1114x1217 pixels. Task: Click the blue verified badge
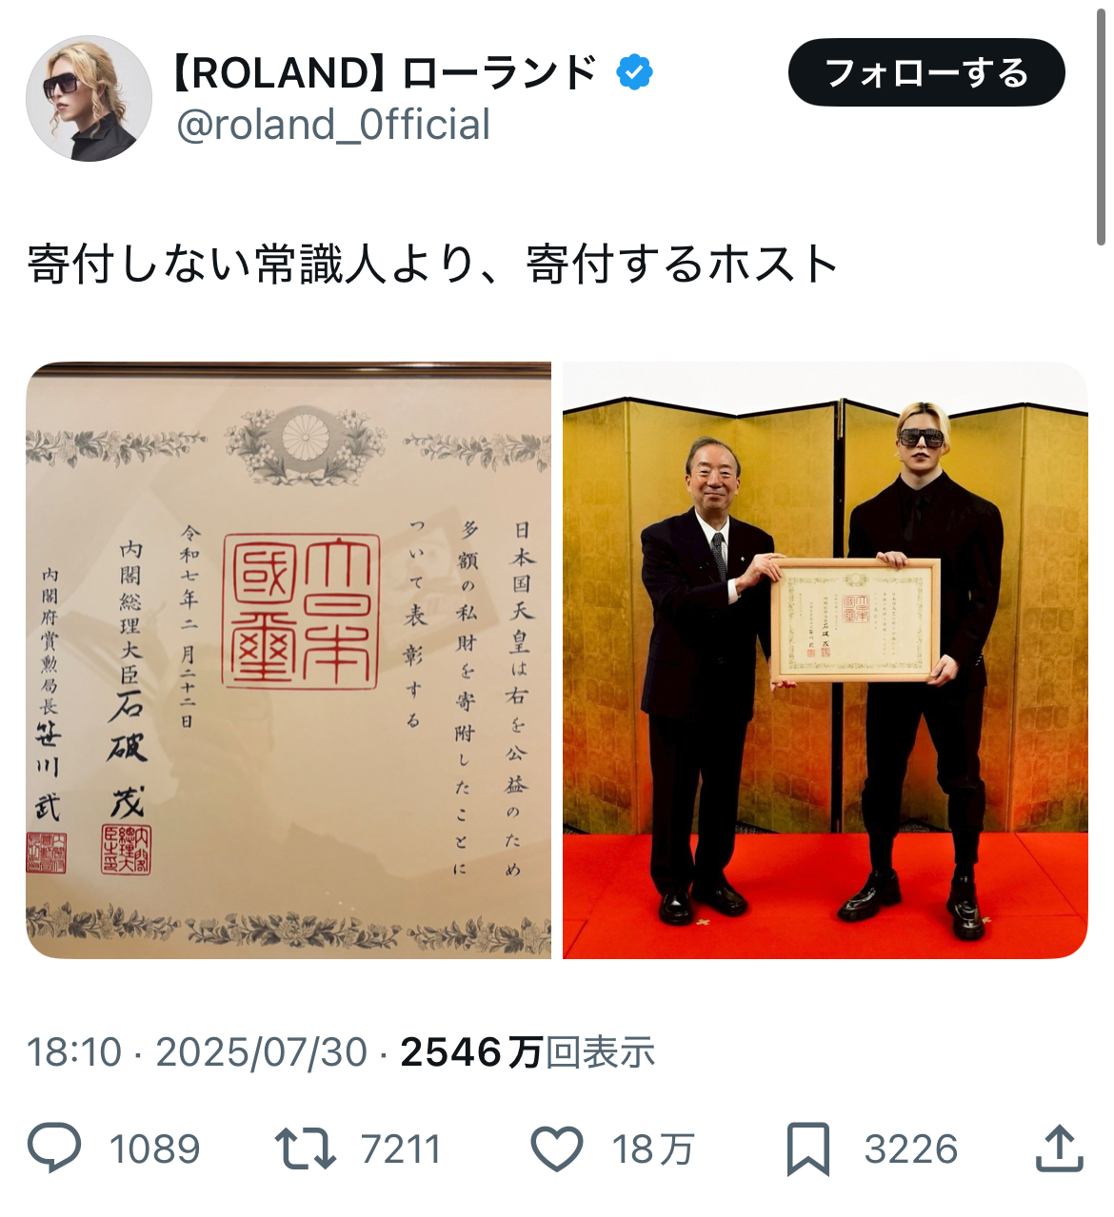pyautogui.click(x=634, y=72)
